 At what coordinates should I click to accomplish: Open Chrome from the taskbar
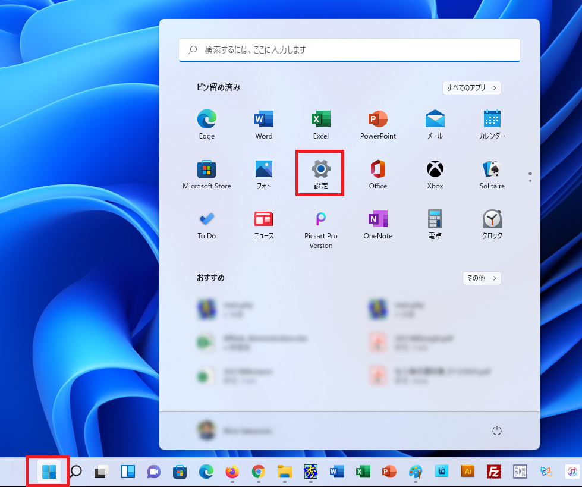(259, 472)
